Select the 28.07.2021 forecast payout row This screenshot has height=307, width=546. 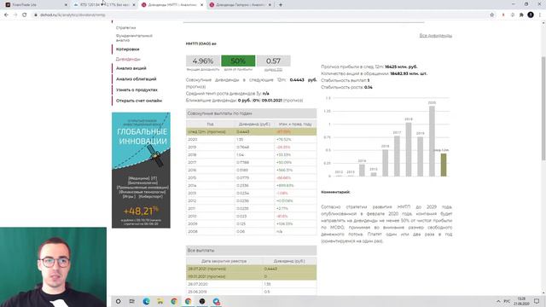(x=252, y=269)
